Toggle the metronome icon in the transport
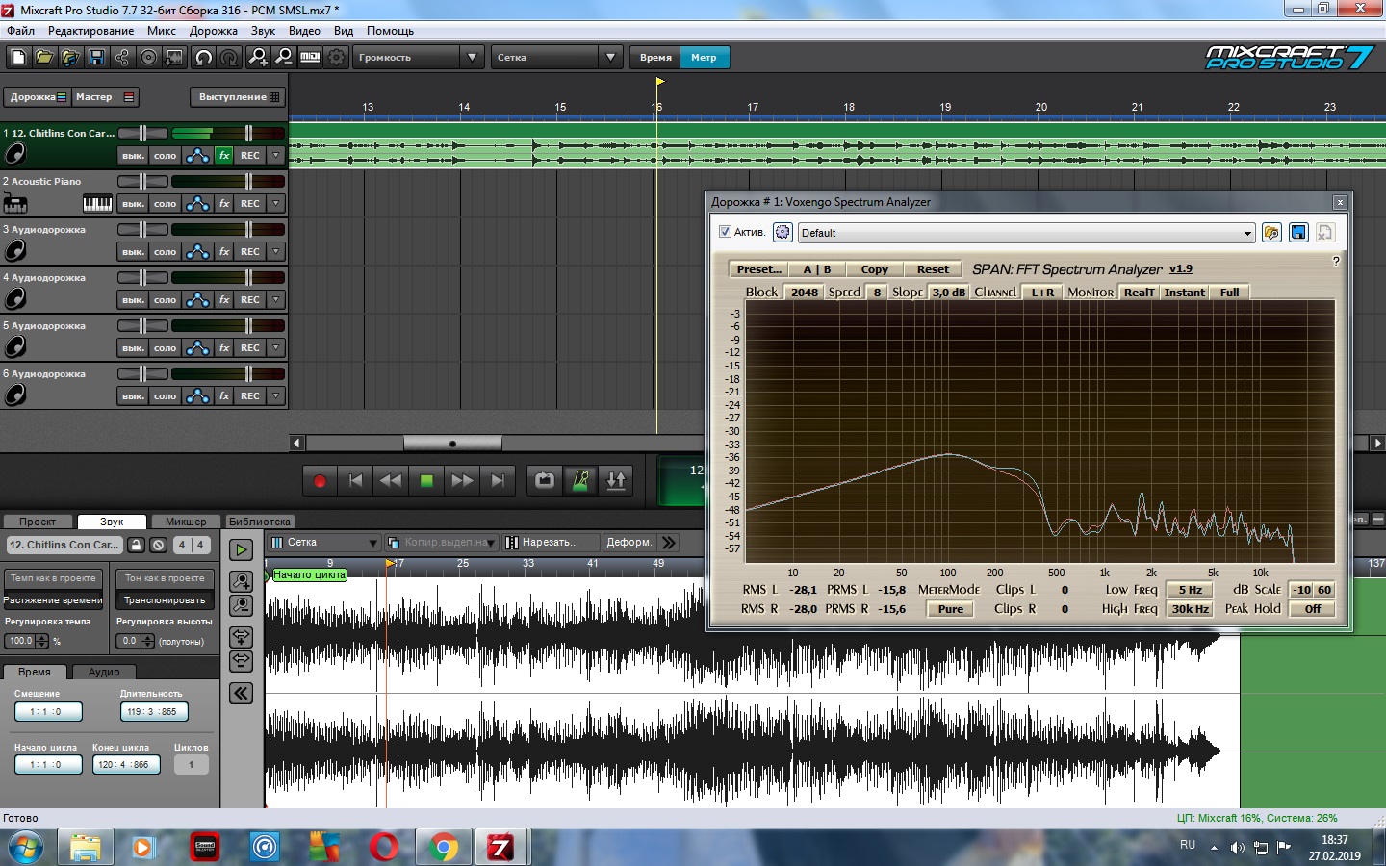 (x=580, y=480)
